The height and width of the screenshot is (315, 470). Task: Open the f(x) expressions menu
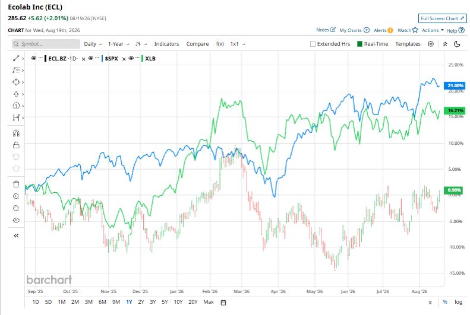pos(220,44)
